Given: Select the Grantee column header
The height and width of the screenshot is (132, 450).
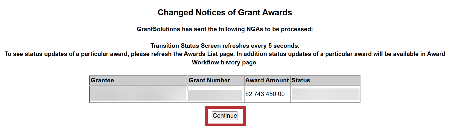Looking at the screenshot, I should pos(102,80).
